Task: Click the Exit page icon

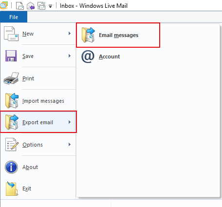Action: coord(12,188)
